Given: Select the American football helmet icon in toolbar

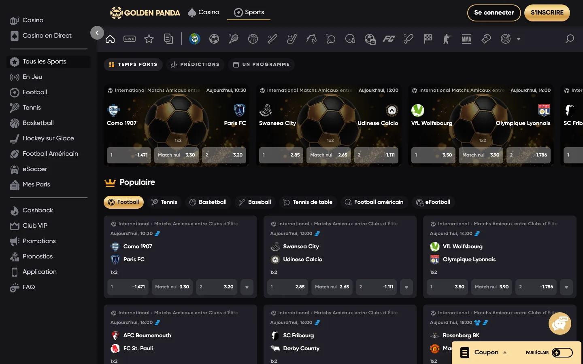Looking at the screenshot, I should coord(350,39).
